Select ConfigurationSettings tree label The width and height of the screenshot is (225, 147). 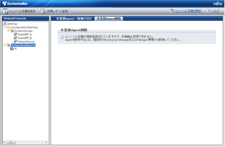tap(24, 27)
